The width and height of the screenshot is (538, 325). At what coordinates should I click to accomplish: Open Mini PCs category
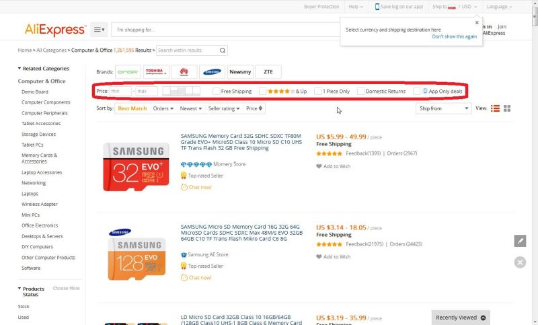pos(30,215)
